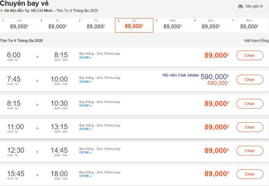Viewport: 269px width, 186px height.
Task: Click the 89,000 price of the 12:30 flight
Action: pyautogui.click(x=217, y=151)
